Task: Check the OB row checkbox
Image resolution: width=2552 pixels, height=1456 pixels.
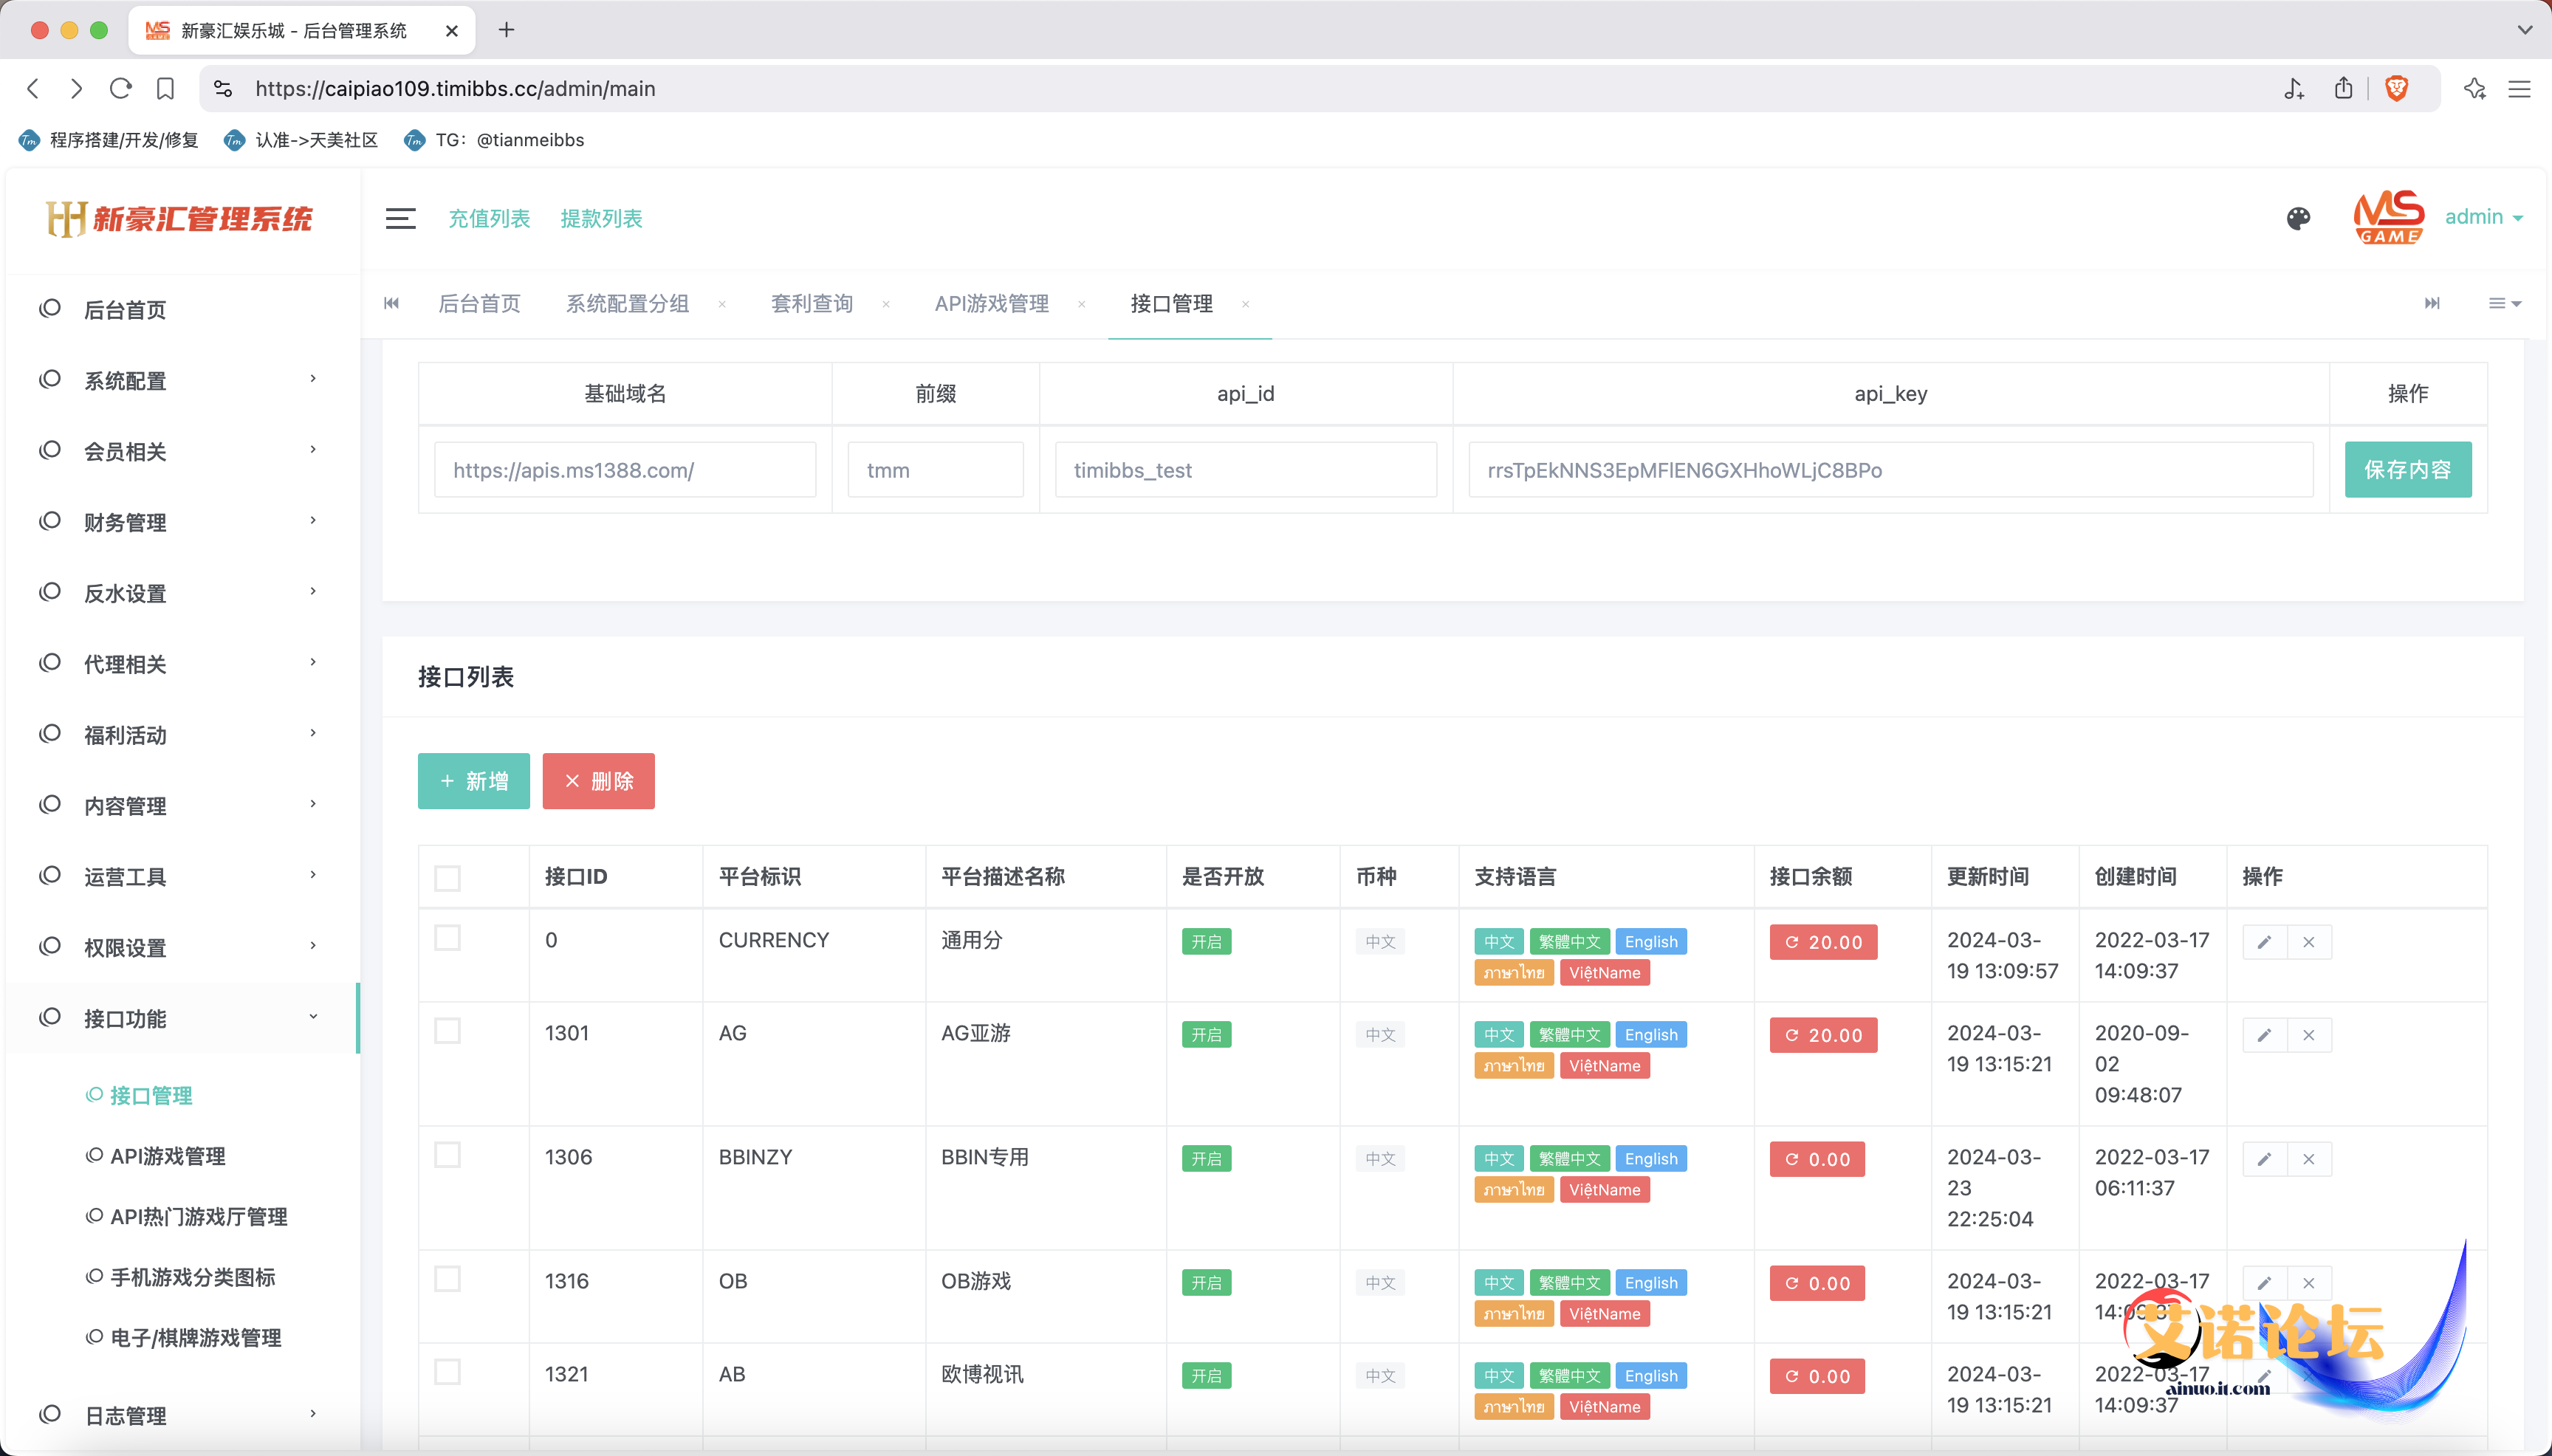Action: coord(447,1279)
